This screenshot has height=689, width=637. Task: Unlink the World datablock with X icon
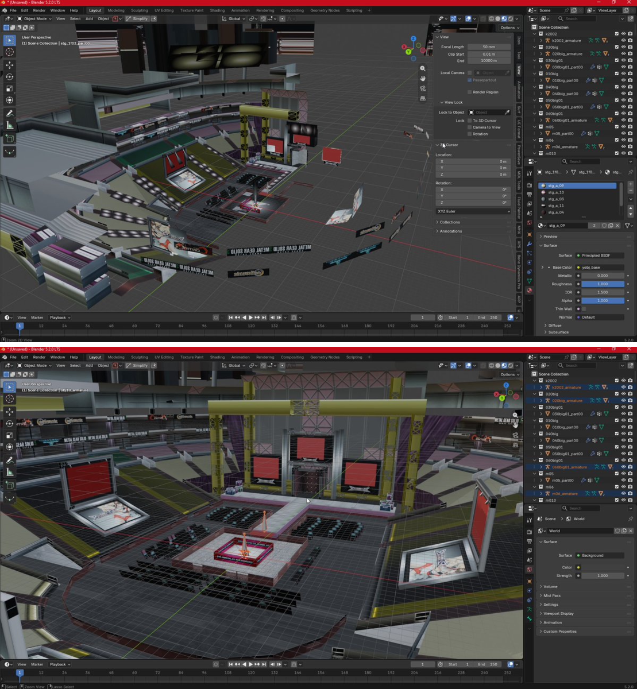click(x=631, y=531)
